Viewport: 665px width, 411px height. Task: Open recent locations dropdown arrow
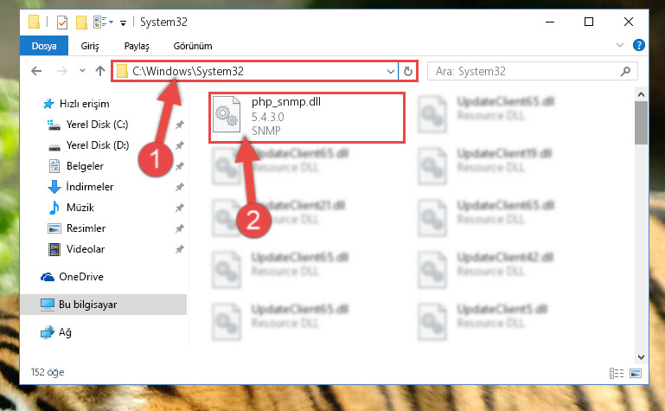82,71
